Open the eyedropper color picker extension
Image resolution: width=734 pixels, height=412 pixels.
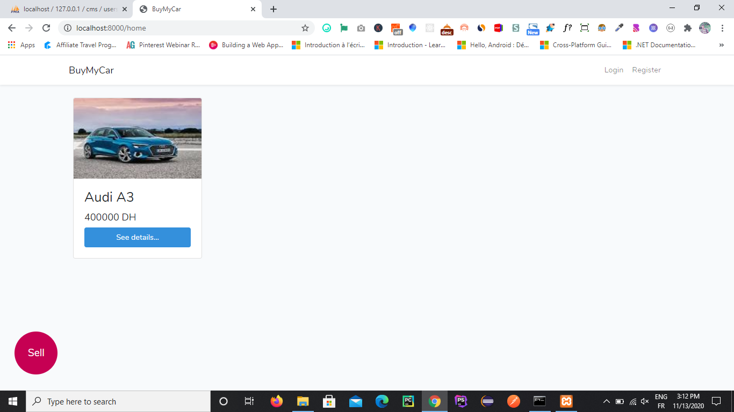click(619, 28)
